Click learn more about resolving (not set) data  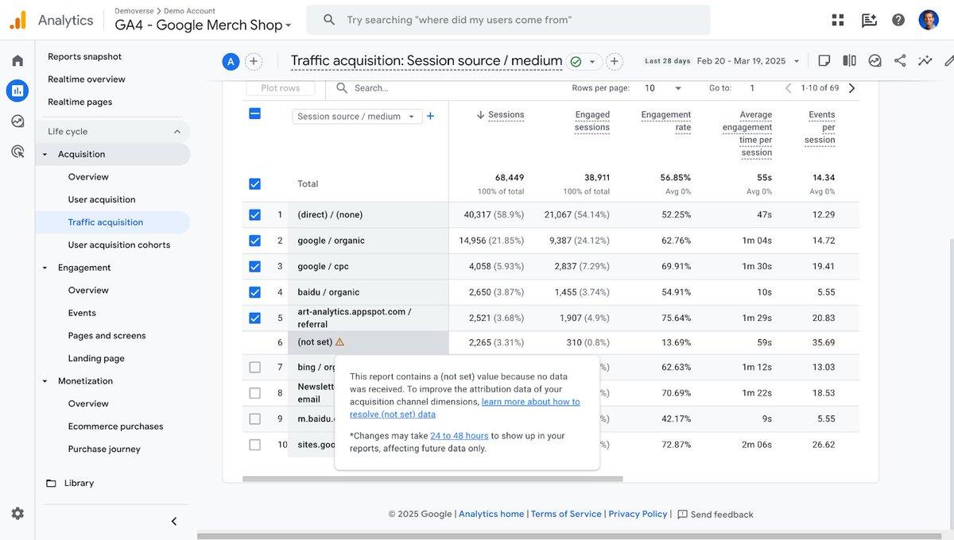coord(465,408)
